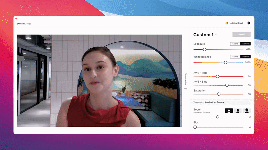
Task: Click the red window close dot
Action: click(16, 18)
